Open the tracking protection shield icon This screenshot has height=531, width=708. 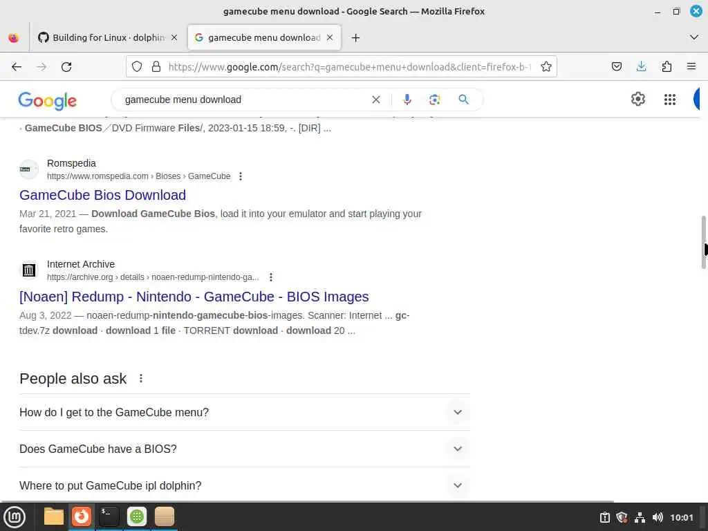[x=137, y=67]
